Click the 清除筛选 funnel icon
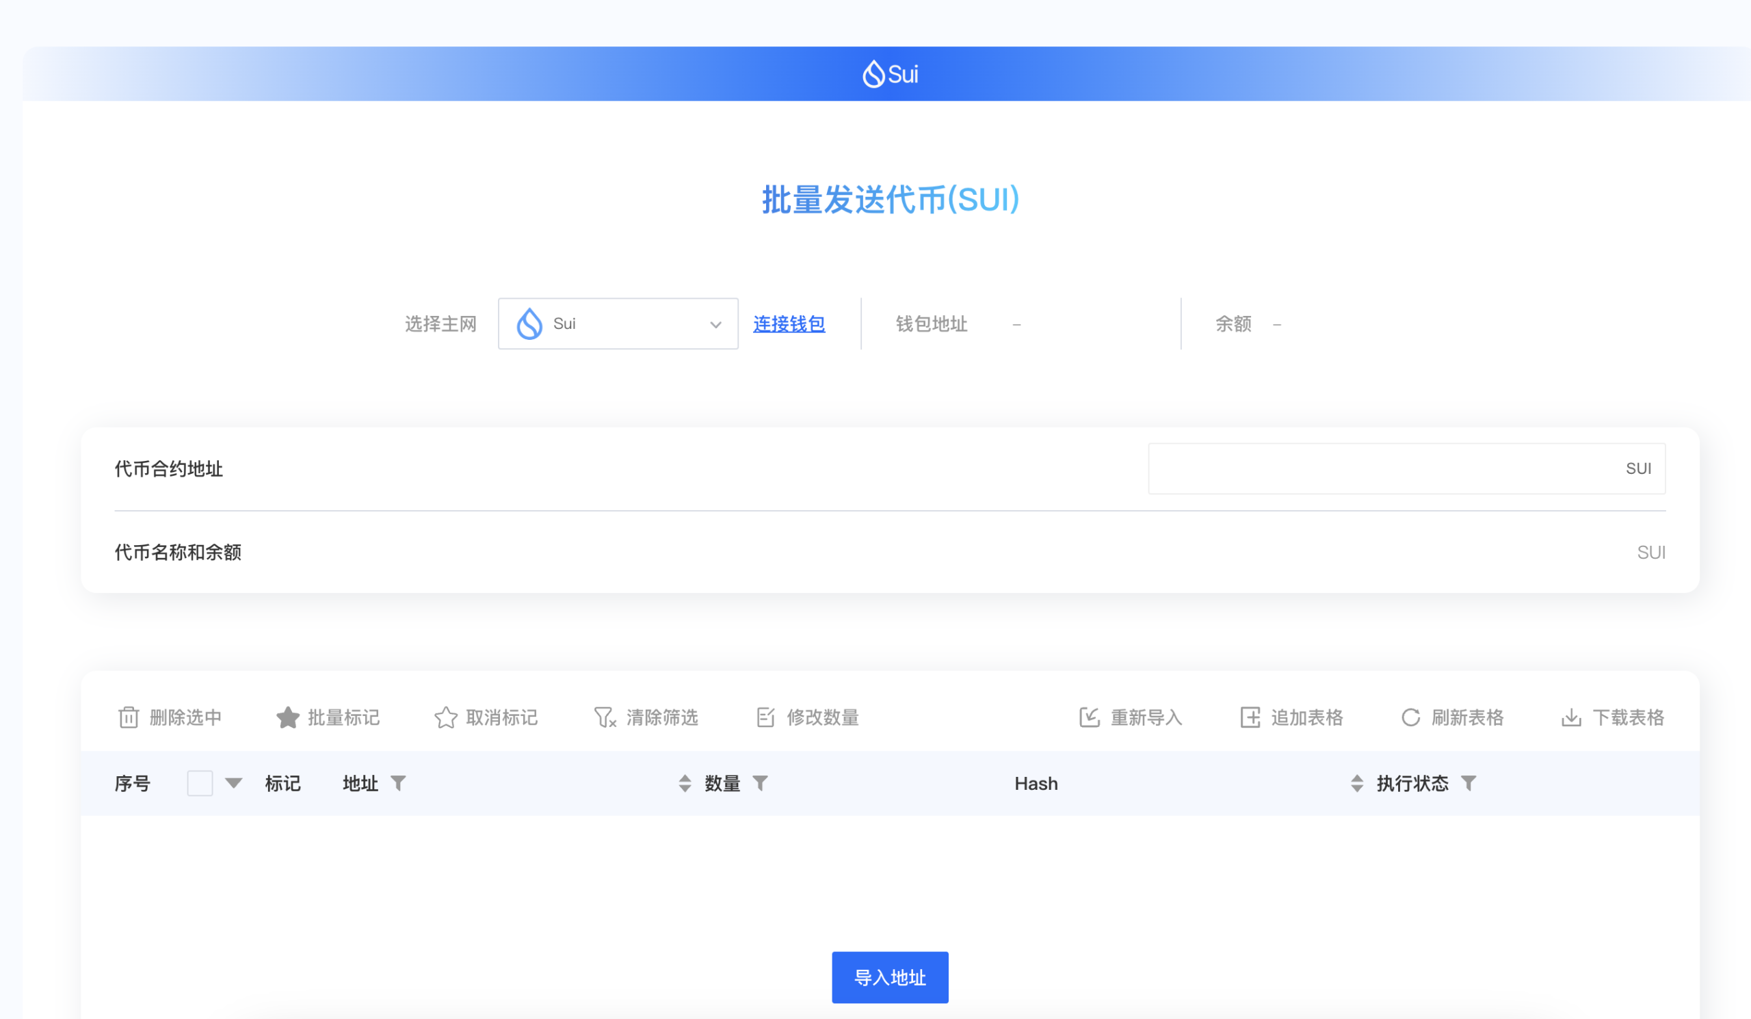The height and width of the screenshot is (1019, 1751). tap(605, 717)
